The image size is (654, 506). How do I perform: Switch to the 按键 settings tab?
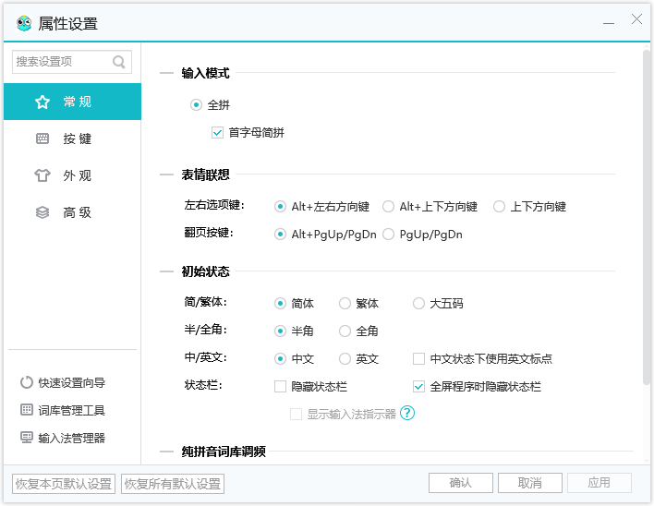pyautogui.click(x=77, y=139)
